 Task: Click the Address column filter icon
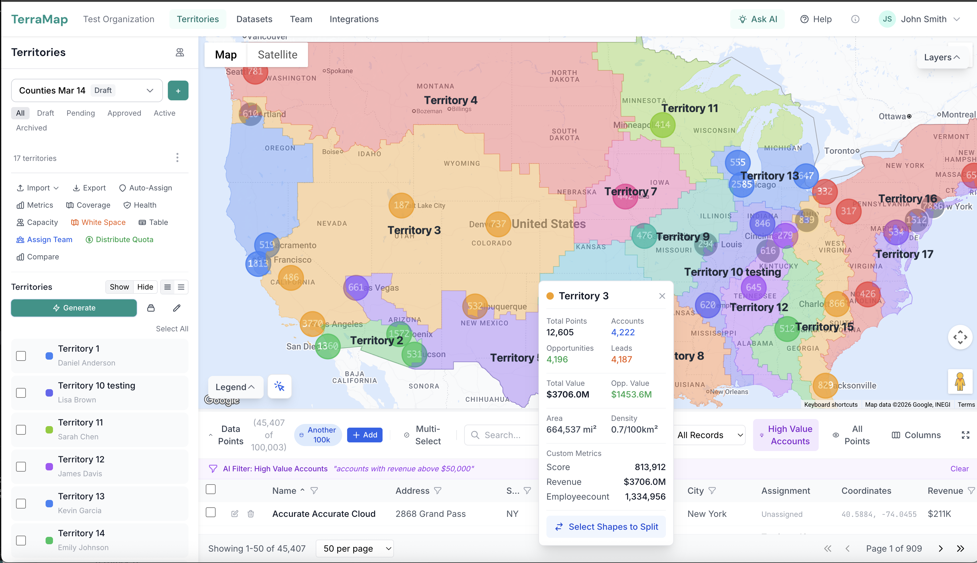[438, 491]
